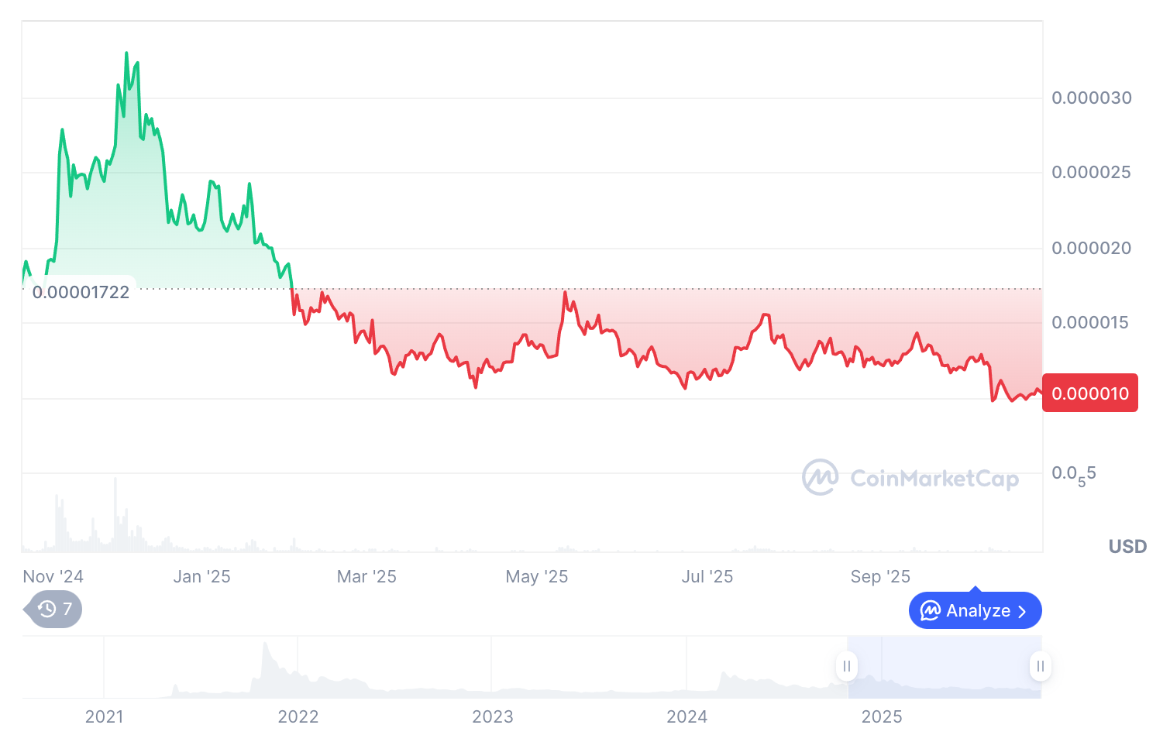1170x742 pixels.
Task: Grab the left range handle of navigator
Action: coord(847,666)
